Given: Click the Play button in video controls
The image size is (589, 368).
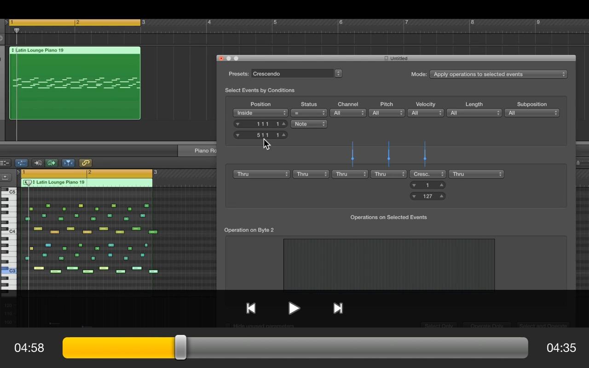Looking at the screenshot, I should pos(294,308).
